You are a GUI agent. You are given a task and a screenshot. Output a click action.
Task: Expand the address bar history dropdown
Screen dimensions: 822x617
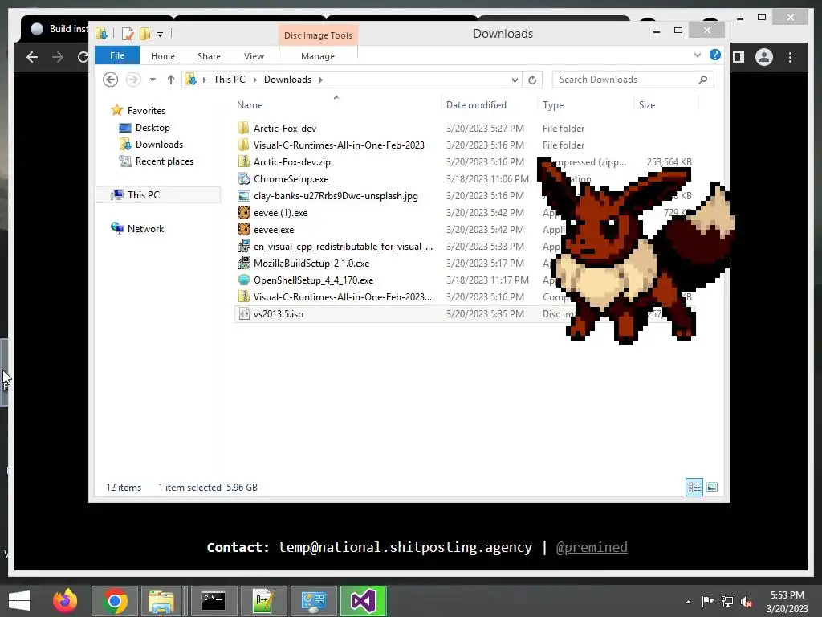(x=515, y=80)
